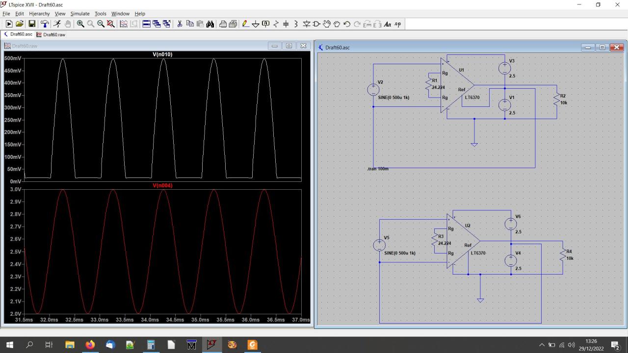628x353 pixels.
Task: Maximize the Draft60.raw waveform window
Action: pyautogui.click(x=289, y=46)
